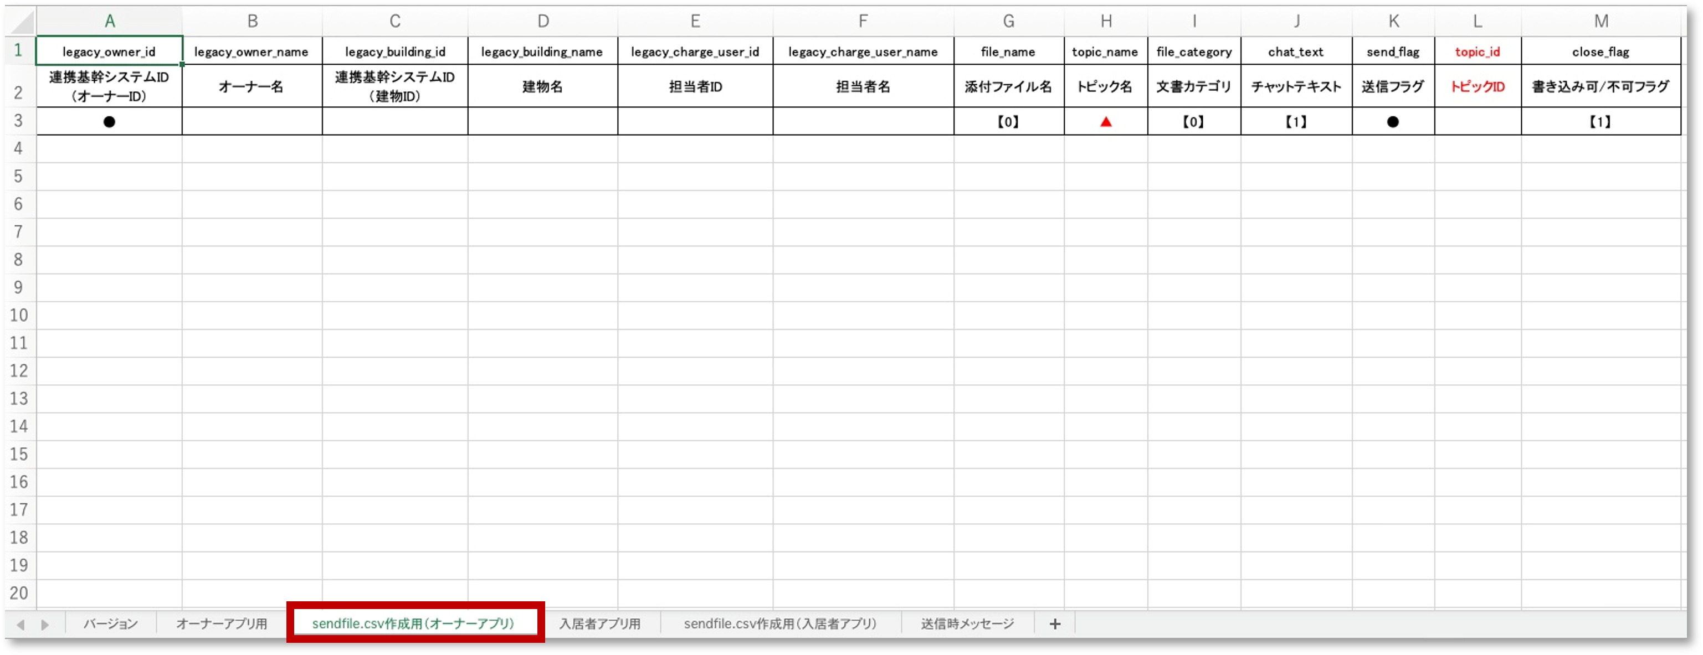Select column H by clicking its header
This screenshot has width=1703, height=655.
(x=1106, y=20)
